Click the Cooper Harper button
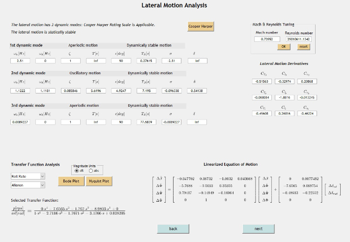The image size is (350, 242). coord(201,26)
